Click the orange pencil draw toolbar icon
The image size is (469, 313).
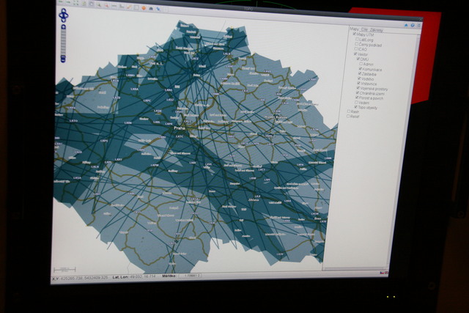129,7
